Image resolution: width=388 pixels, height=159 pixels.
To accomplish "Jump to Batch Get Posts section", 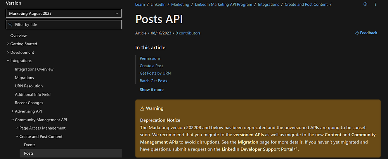I will pos(153,81).
